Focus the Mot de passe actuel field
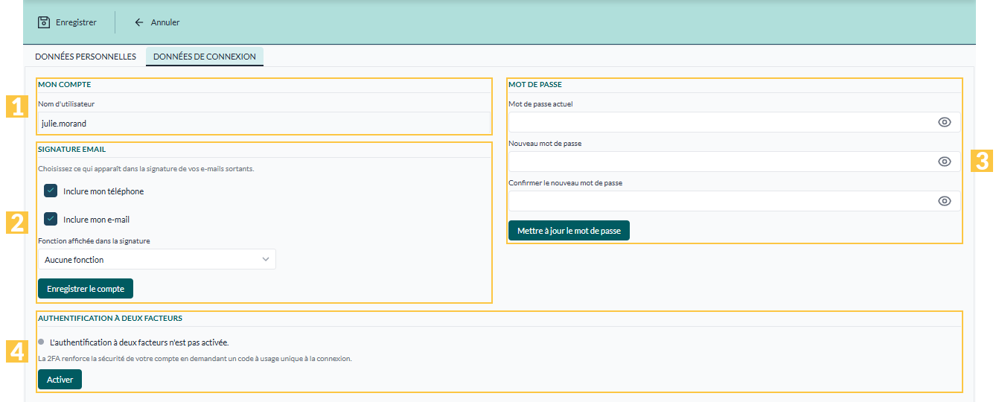999x402 pixels. [734, 122]
